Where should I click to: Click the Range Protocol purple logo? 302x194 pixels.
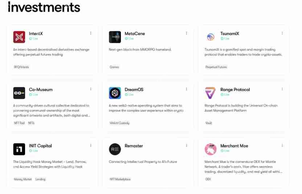pyautogui.click(x=211, y=93)
